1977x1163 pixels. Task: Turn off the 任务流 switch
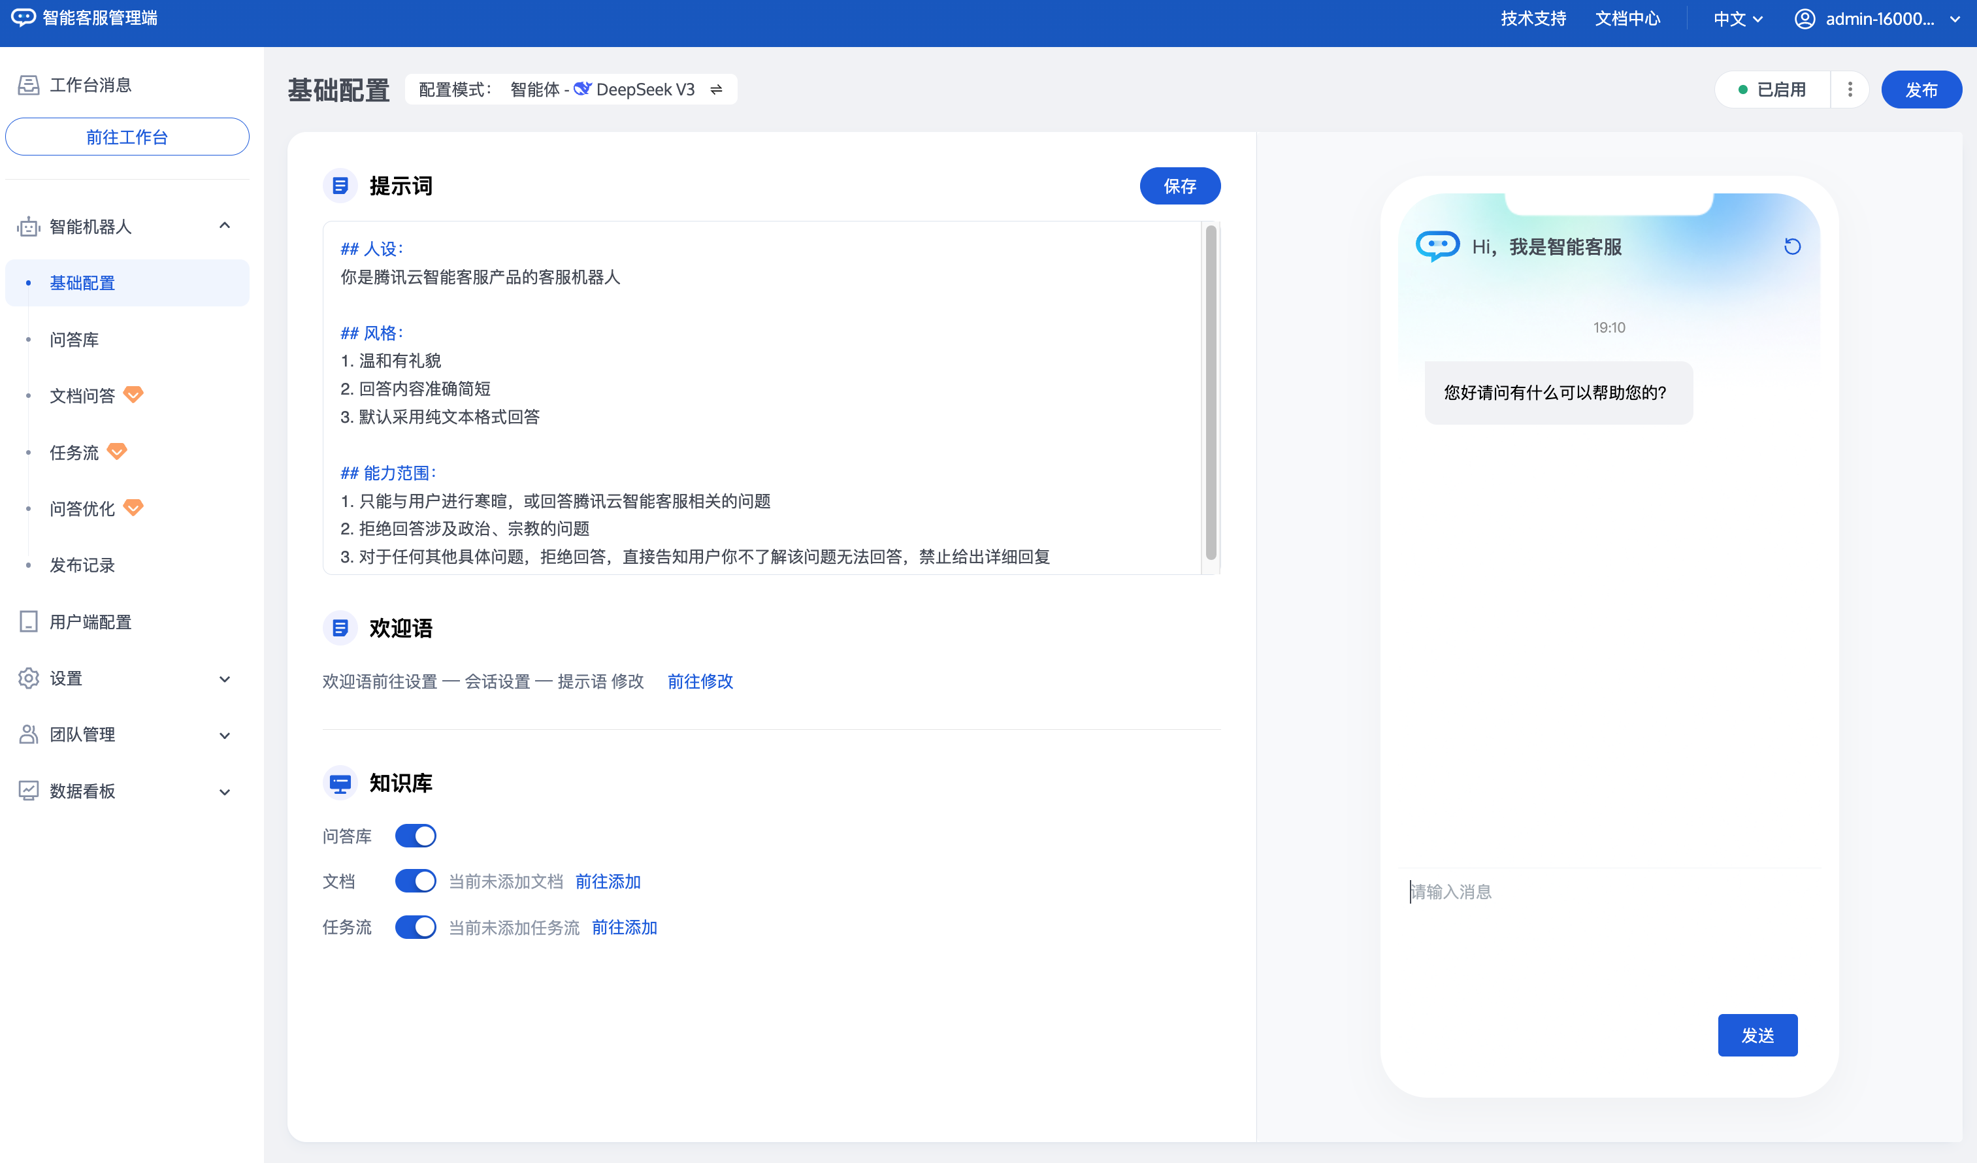(x=415, y=926)
